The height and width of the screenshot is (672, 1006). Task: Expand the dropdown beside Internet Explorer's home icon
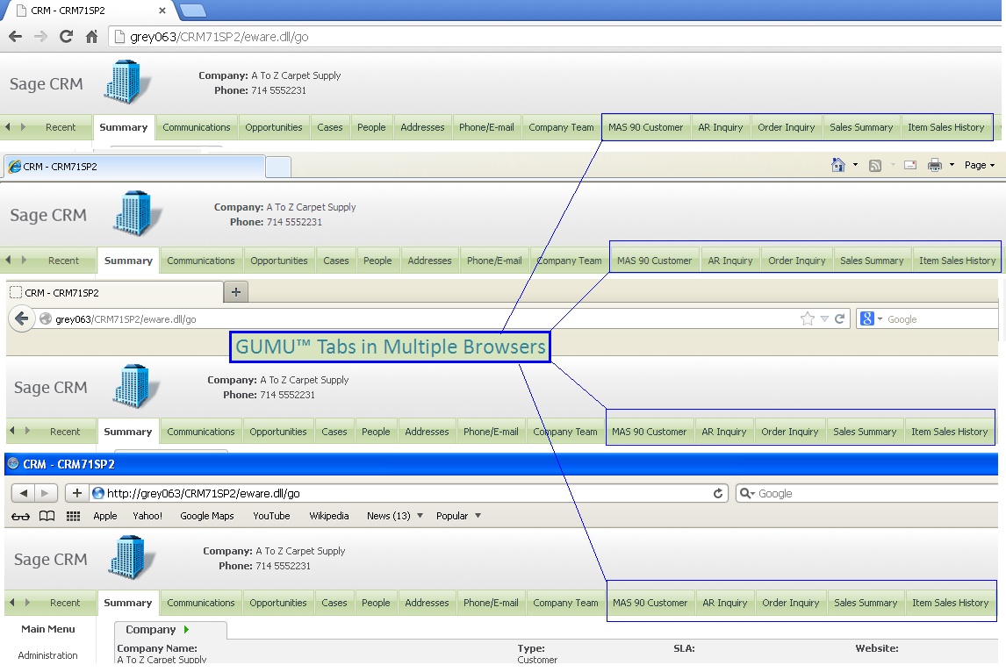(x=855, y=165)
